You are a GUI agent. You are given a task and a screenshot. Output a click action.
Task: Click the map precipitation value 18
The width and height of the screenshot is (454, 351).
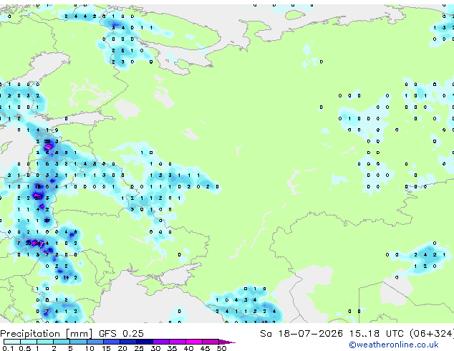pyautogui.click(x=38, y=187)
